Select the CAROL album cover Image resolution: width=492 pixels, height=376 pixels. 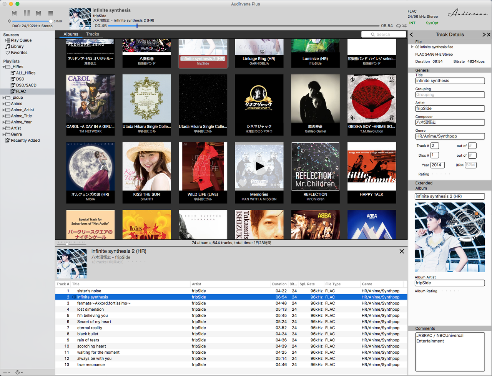point(90,99)
